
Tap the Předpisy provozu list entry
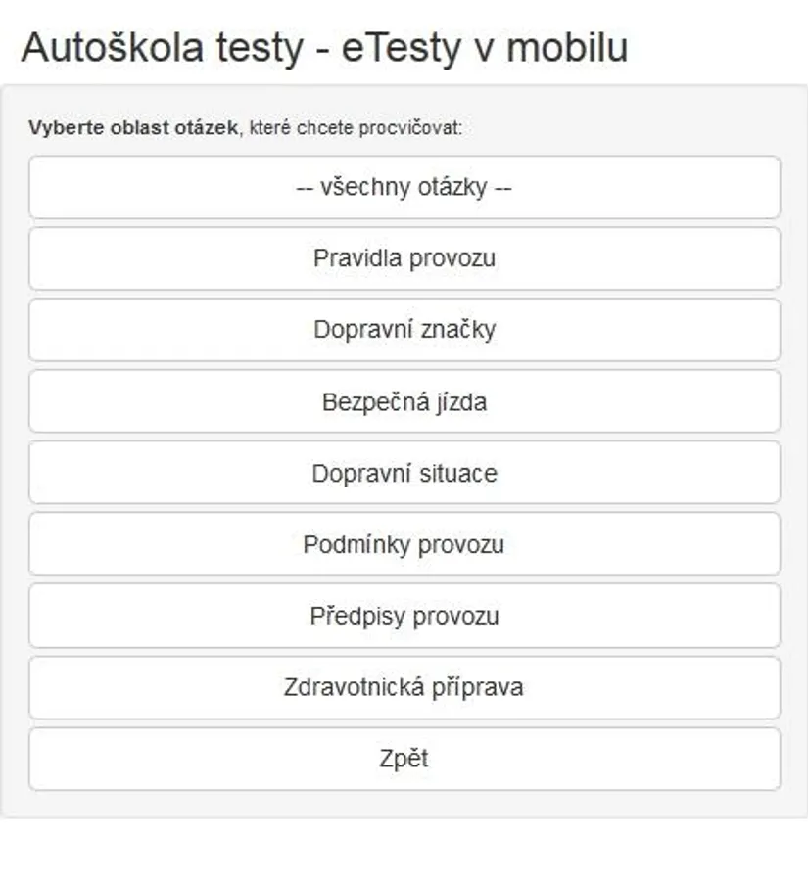404,616
